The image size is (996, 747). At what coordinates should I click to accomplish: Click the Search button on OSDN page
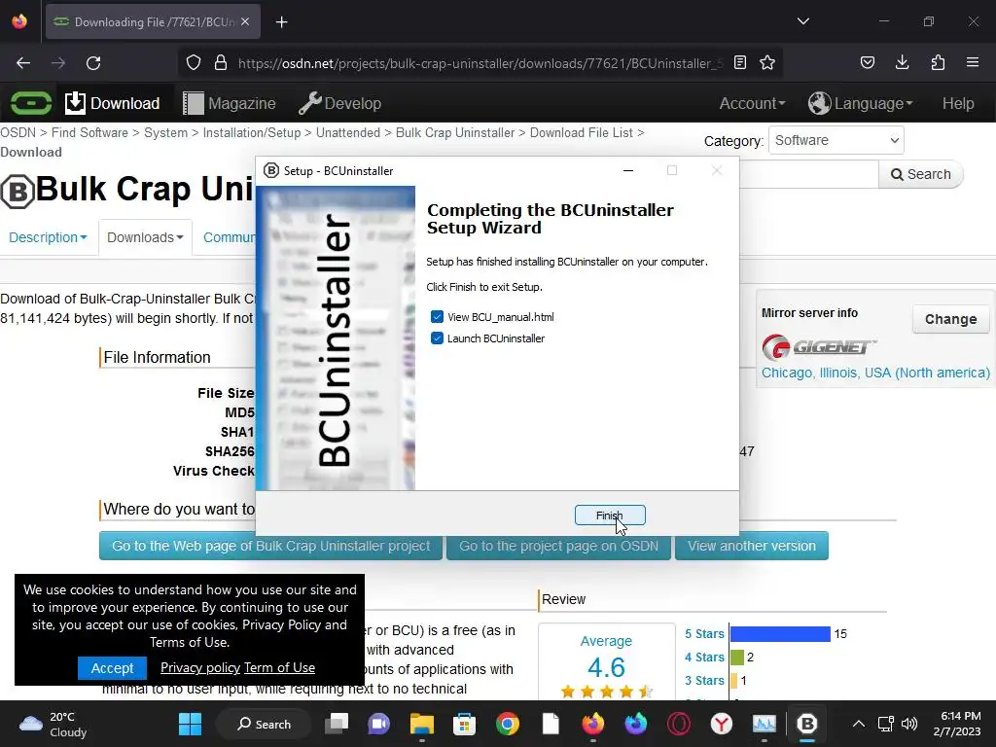pos(920,174)
